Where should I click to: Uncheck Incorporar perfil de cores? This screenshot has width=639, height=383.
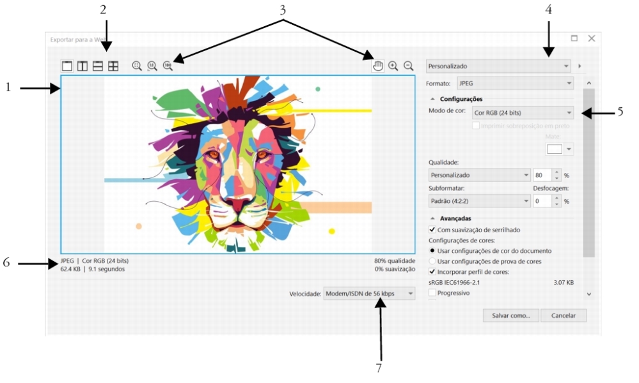pos(432,272)
